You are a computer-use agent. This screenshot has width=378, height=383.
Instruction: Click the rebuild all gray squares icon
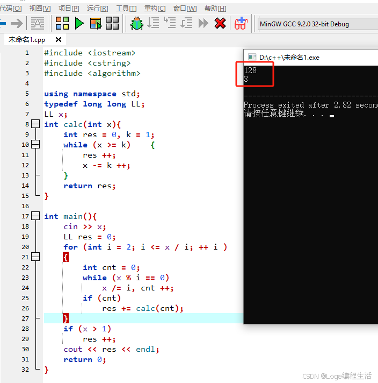(x=112, y=24)
